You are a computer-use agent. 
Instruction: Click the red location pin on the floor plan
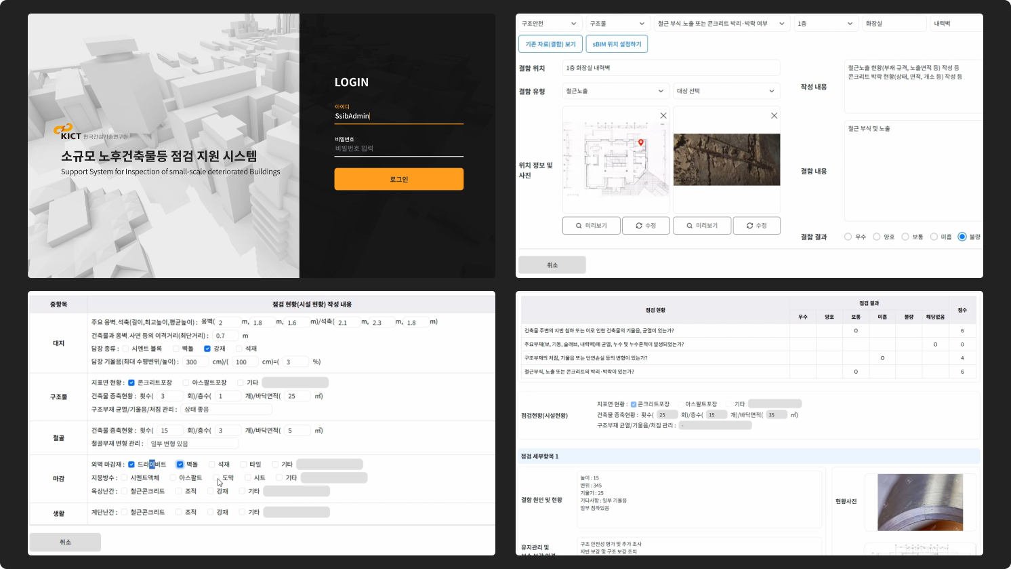pyautogui.click(x=640, y=142)
